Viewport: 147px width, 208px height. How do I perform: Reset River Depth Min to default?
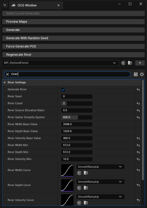coord(138,152)
